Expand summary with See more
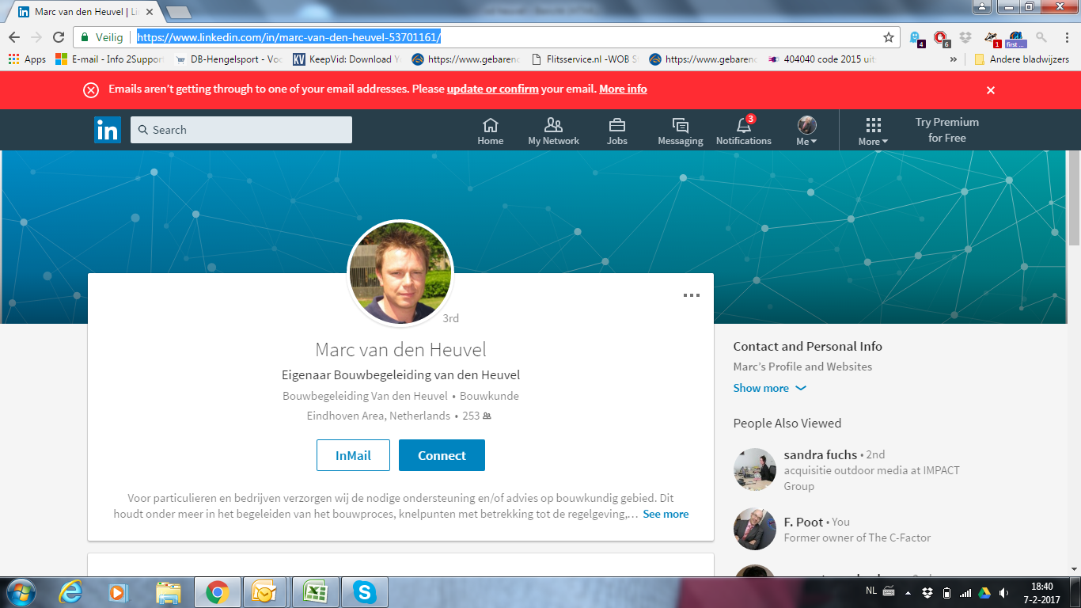Image resolution: width=1081 pixels, height=608 pixels. point(666,514)
